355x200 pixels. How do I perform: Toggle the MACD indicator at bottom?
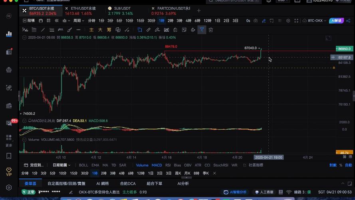[x=157, y=165]
